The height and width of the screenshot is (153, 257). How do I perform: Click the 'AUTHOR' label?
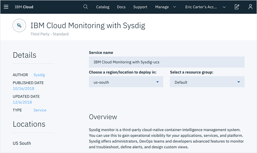pos(20,75)
